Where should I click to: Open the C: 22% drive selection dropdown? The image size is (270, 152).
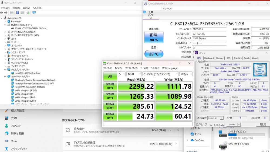160,74
